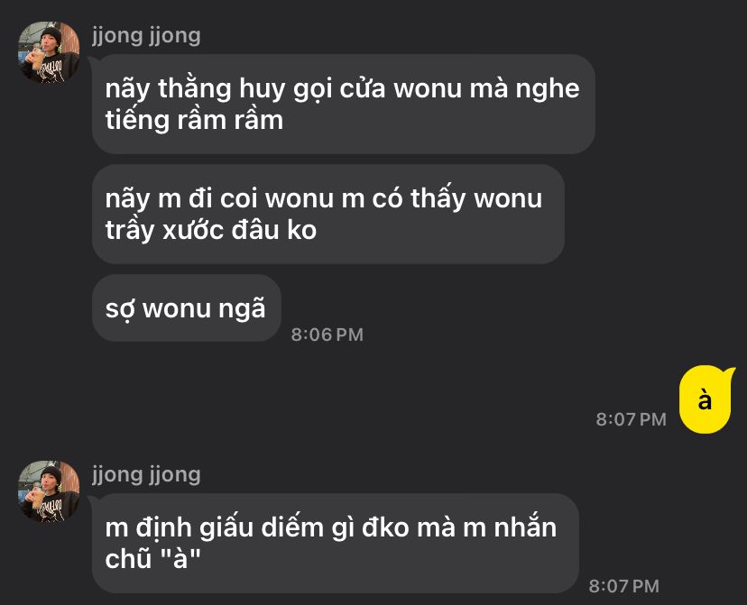Click the tail of the yellow bubble

click(x=729, y=372)
